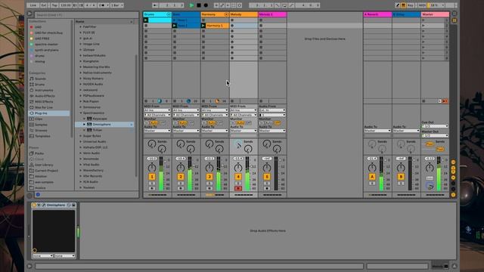Open Drums track MIDI From dropdown
This screenshot has width=484, height=272.
tap(157, 110)
